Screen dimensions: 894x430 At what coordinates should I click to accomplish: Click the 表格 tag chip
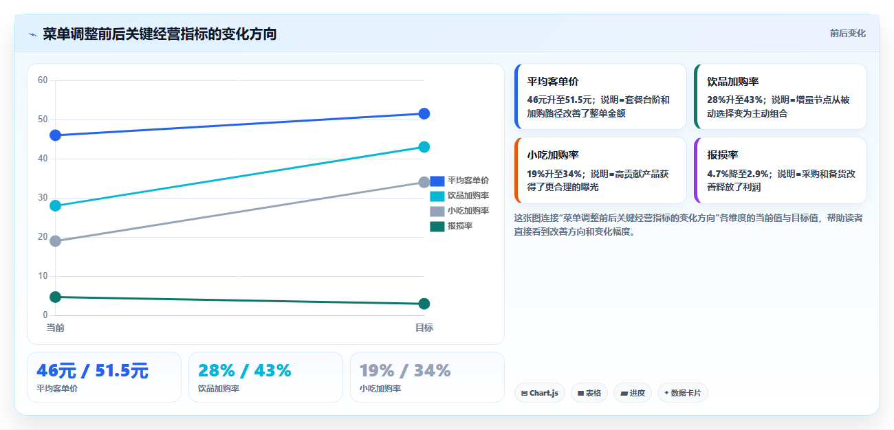[x=589, y=393]
